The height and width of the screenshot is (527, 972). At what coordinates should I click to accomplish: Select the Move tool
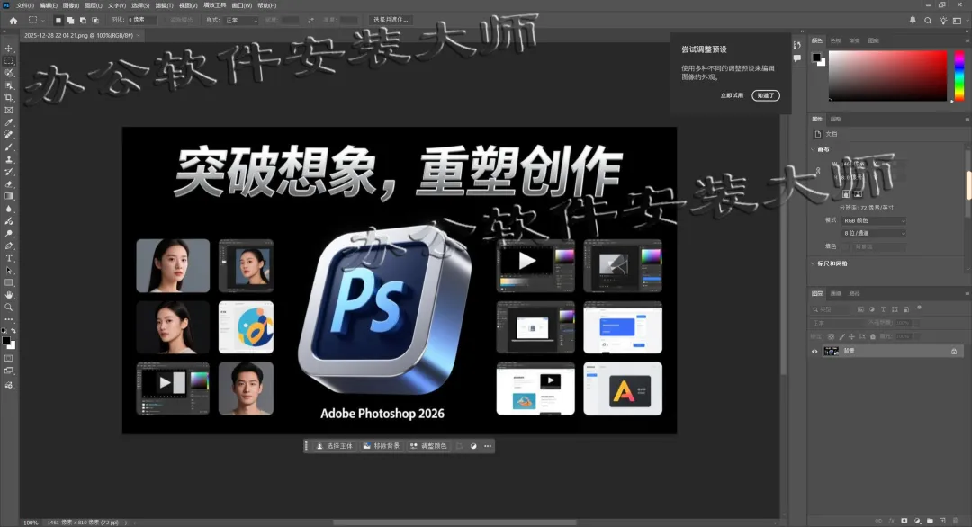tap(9, 49)
